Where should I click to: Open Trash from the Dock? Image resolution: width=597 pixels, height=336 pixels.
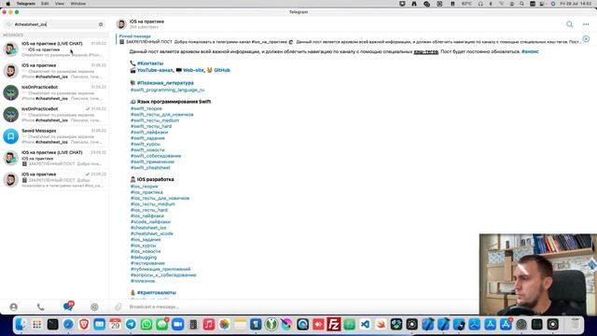(x=575, y=324)
